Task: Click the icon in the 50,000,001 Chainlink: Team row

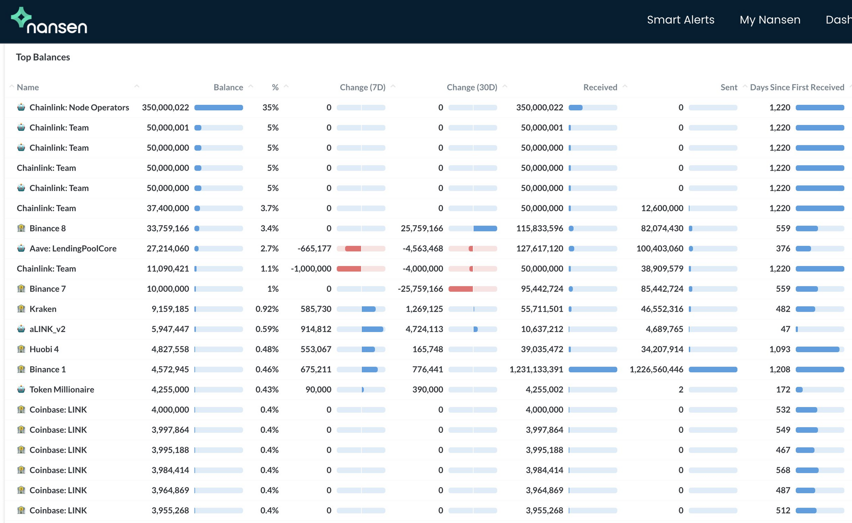Action: (x=21, y=127)
